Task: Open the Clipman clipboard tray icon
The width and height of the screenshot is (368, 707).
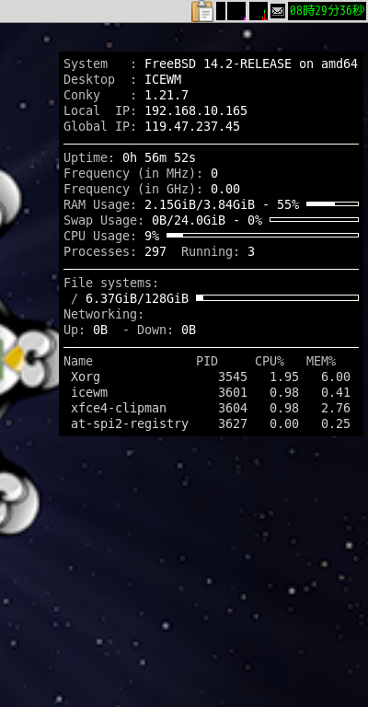Action: [202, 11]
